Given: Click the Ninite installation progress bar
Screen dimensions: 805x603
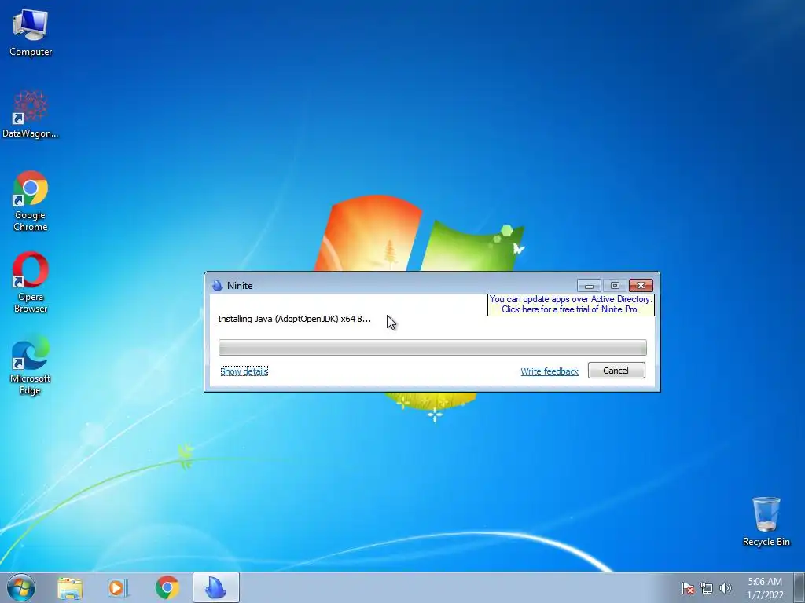Looking at the screenshot, I should (x=432, y=347).
